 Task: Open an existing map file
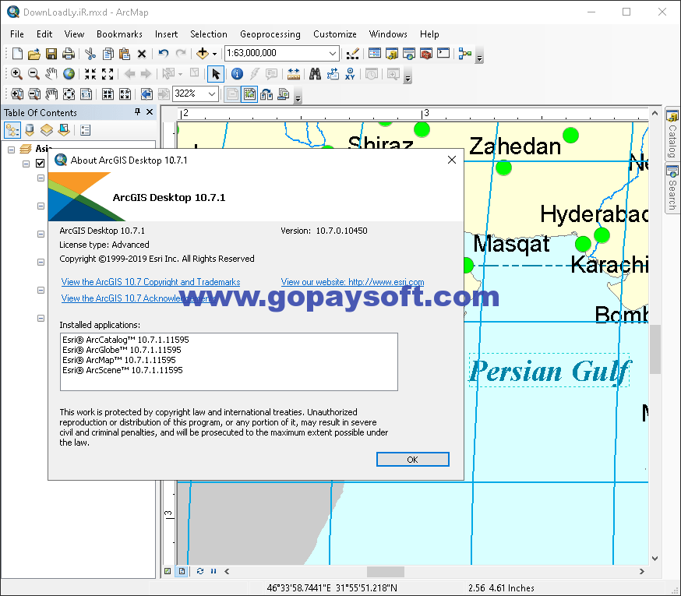click(x=34, y=54)
